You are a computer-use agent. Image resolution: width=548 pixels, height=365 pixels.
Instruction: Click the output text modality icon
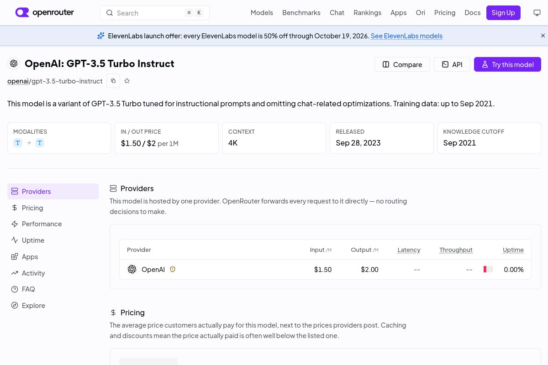40,143
